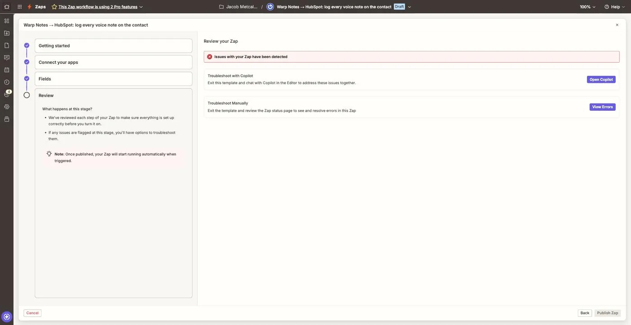The height and width of the screenshot is (325, 631).
Task: Click the View Errors button
Action: pyautogui.click(x=603, y=107)
